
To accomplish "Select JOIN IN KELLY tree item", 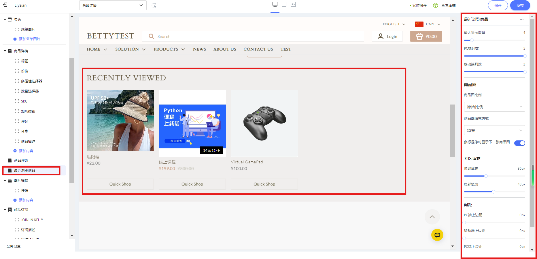I will point(32,220).
